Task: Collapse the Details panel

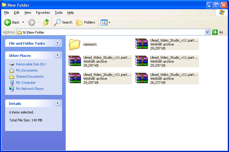Action: coord(57,103)
